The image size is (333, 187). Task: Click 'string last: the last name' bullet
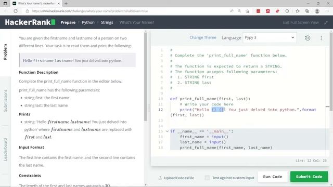pyautogui.click(x=46, y=105)
